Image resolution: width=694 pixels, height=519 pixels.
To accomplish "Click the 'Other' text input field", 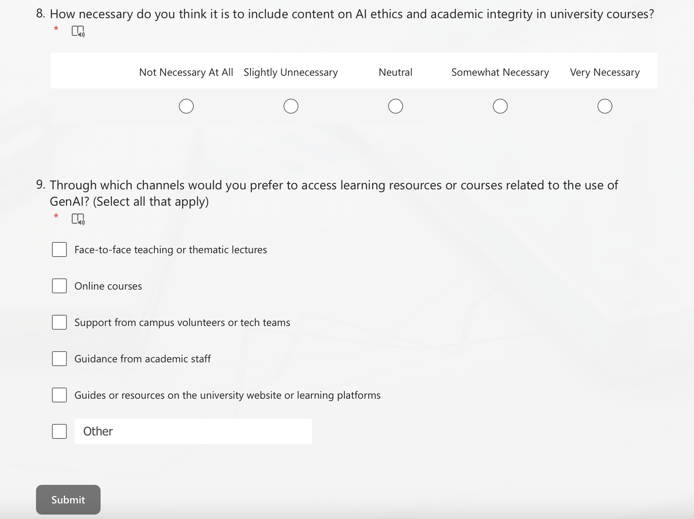I will coord(193,431).
